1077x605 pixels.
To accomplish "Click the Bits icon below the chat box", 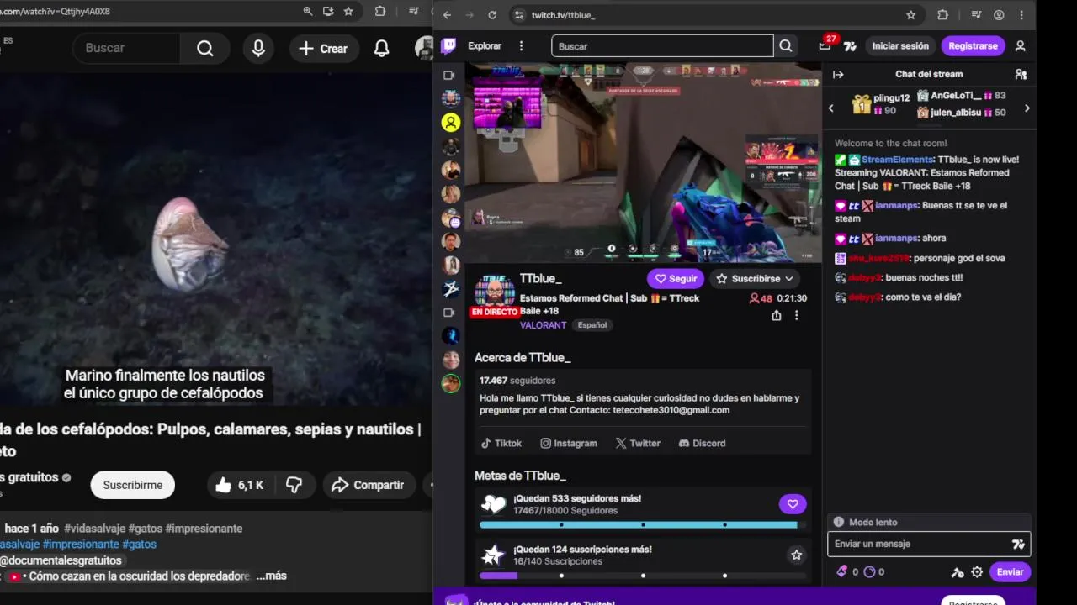I will (x=841, y=571).
